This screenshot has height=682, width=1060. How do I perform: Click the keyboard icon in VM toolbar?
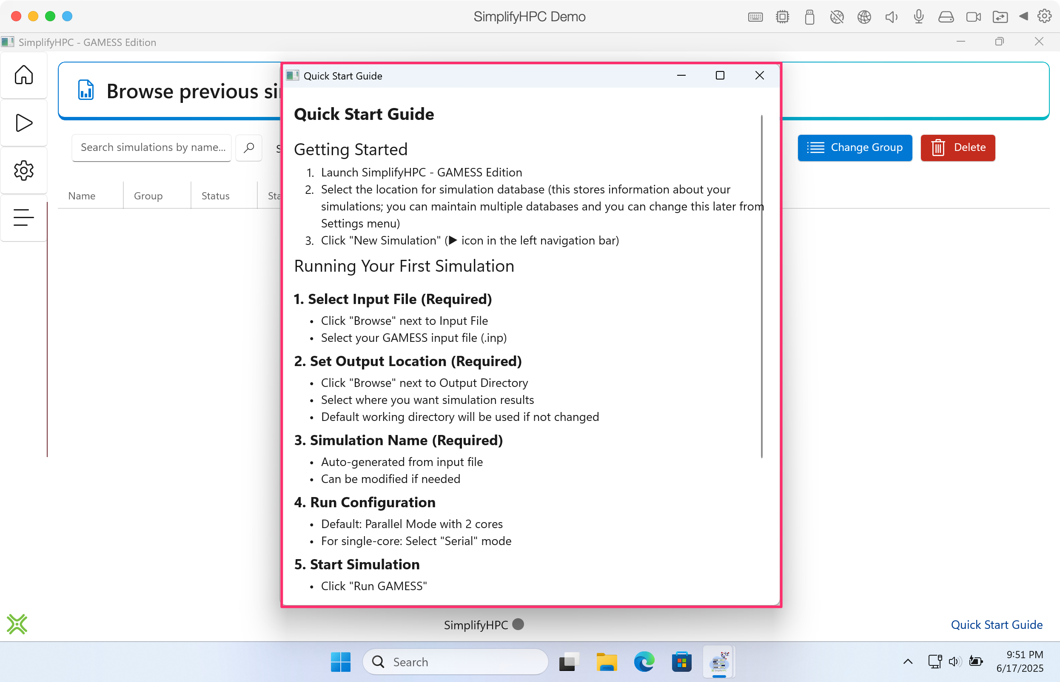[x=755, y=17]
